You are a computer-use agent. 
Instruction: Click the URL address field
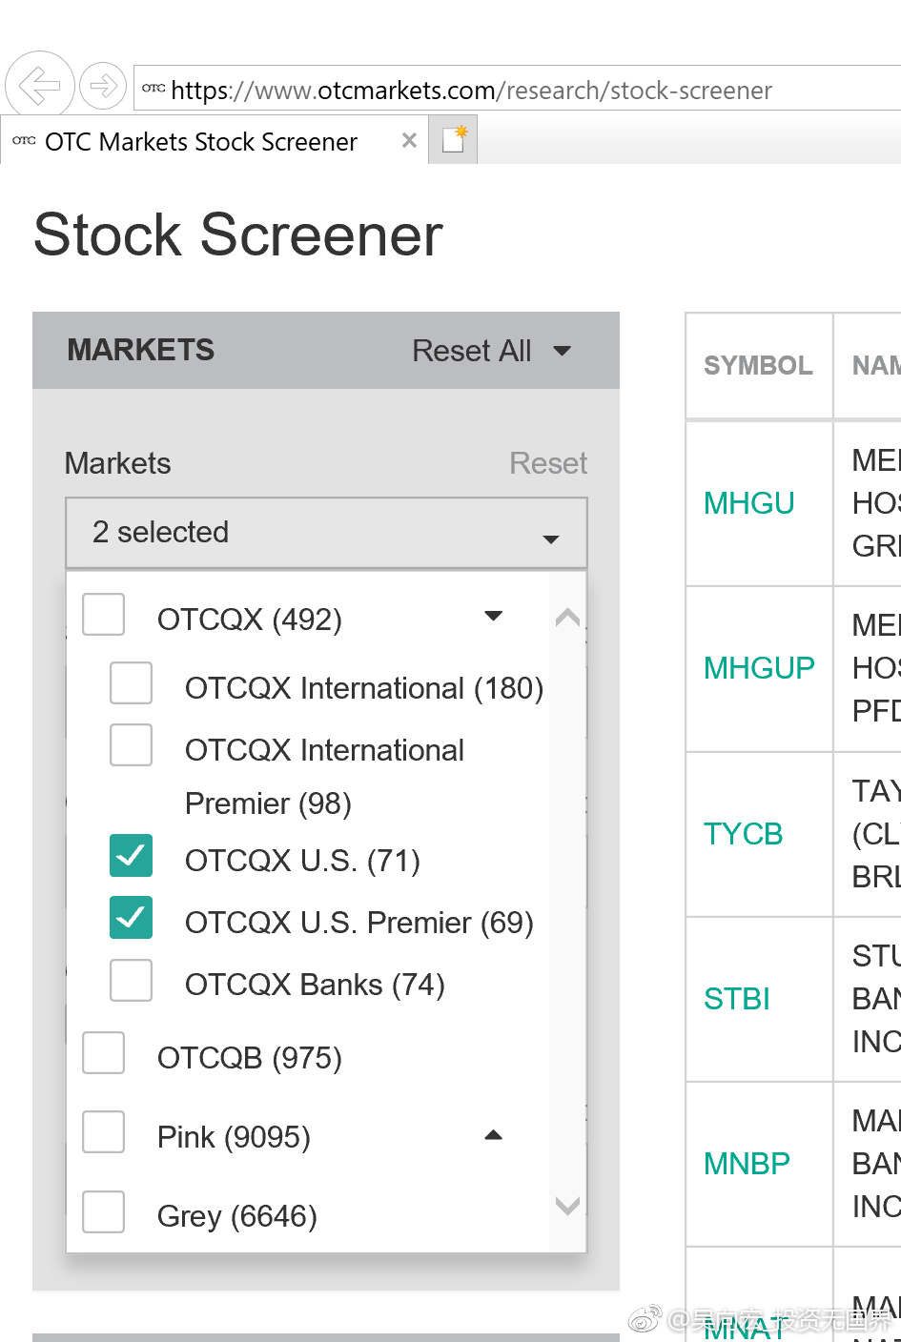click(x=518, y=90)
